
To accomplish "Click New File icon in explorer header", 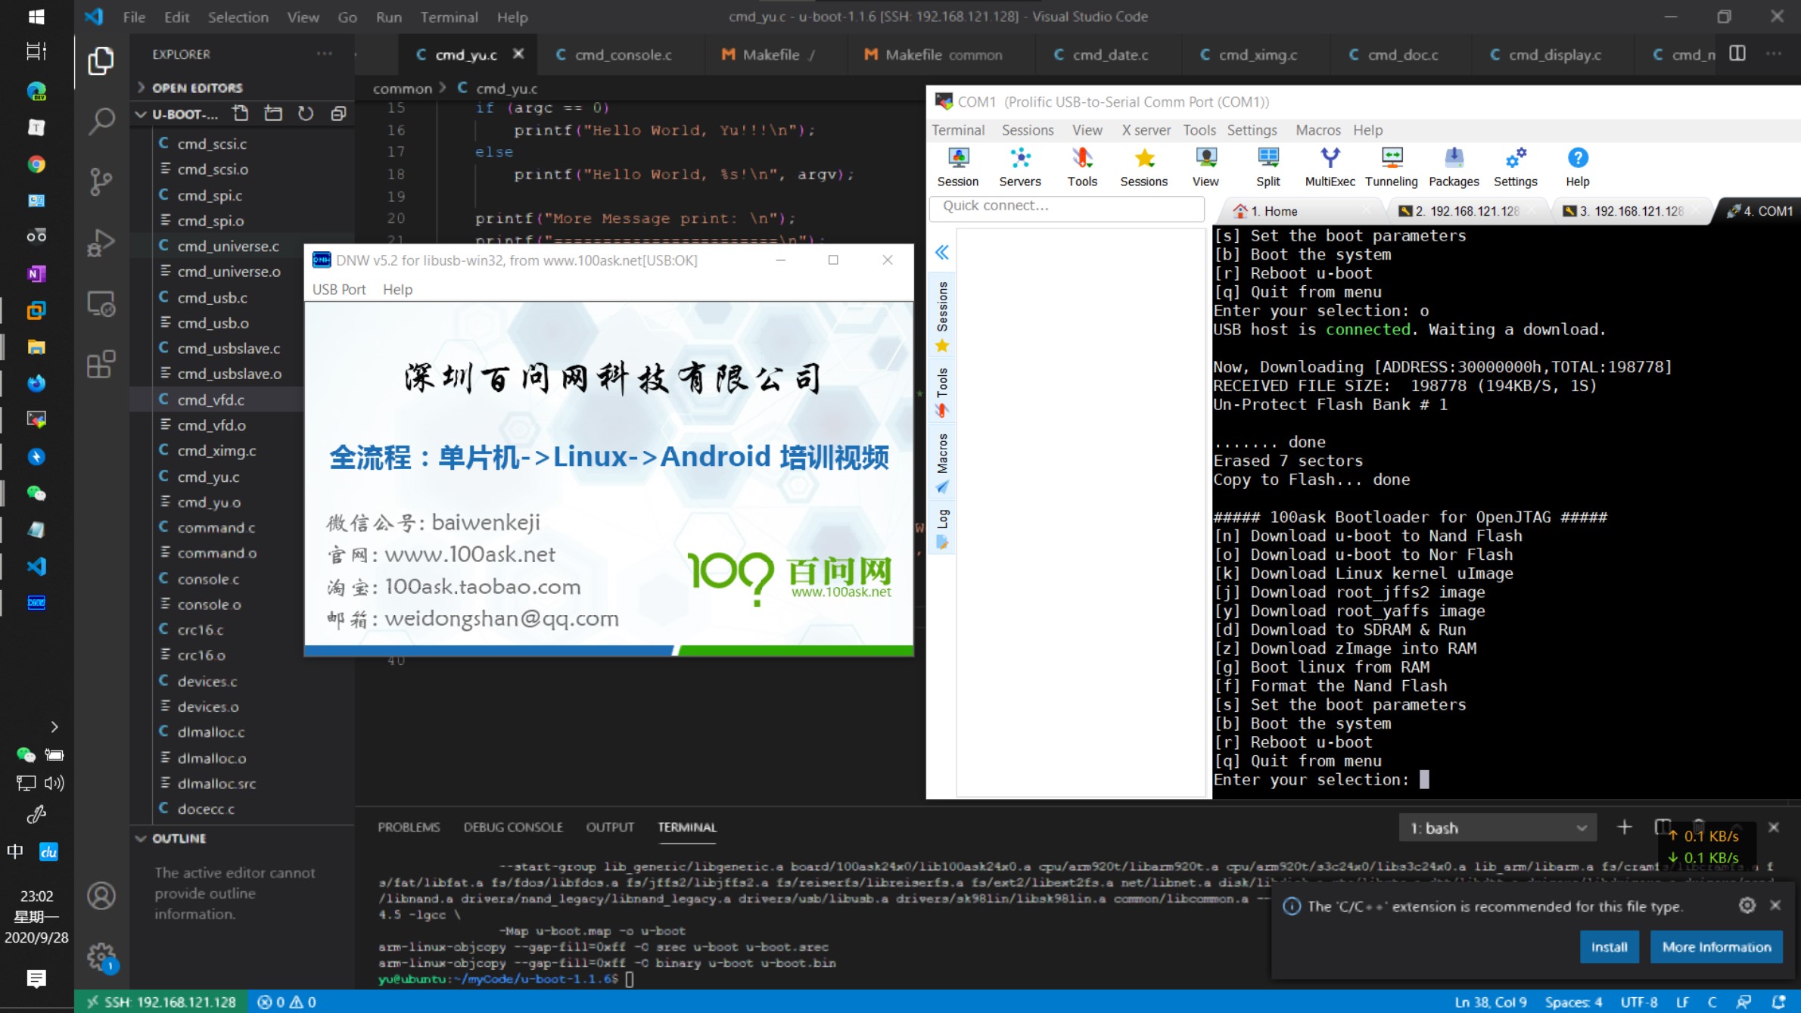I will (241, 113).
